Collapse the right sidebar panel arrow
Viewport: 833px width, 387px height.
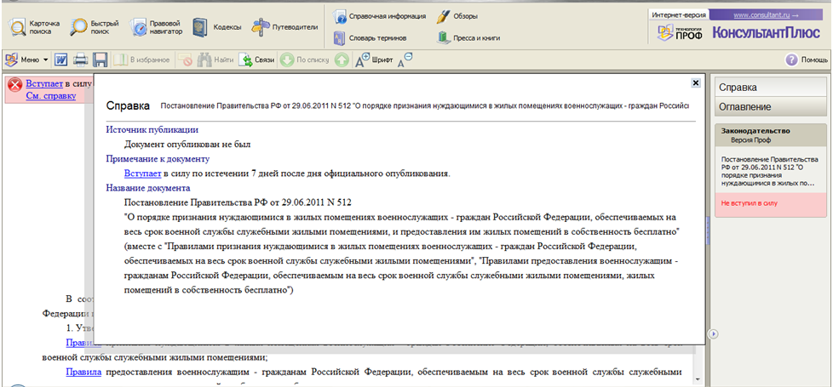tap(714, 333)
